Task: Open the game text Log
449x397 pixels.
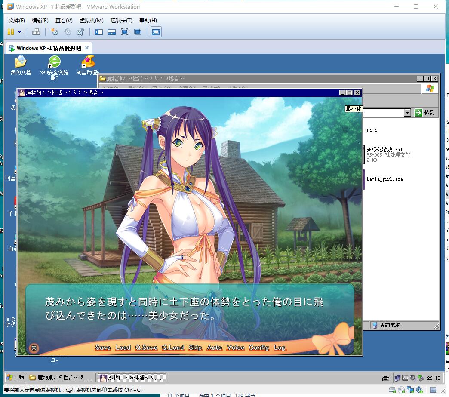Action: point(280,348)
